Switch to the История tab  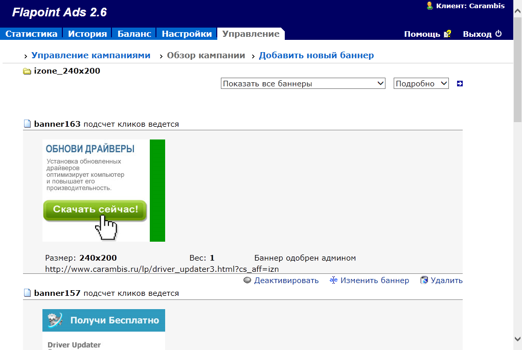pos(87,34)
